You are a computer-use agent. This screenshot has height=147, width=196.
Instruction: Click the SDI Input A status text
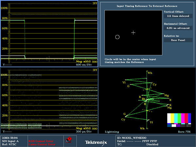pyautogui.click(x=9, y=141)
